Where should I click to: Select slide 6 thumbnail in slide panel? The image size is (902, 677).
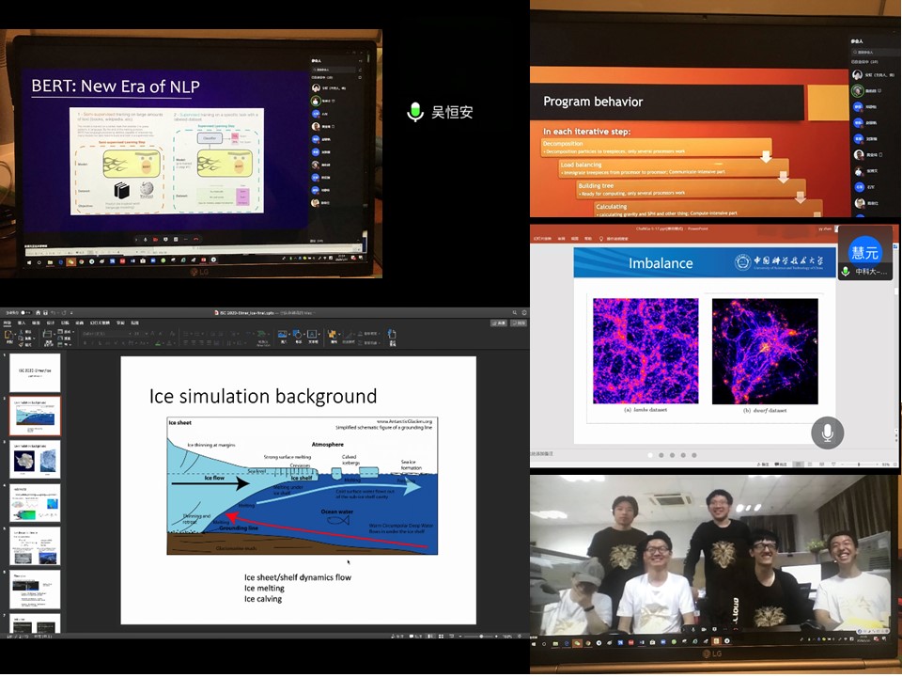click(x=35, y=590)
